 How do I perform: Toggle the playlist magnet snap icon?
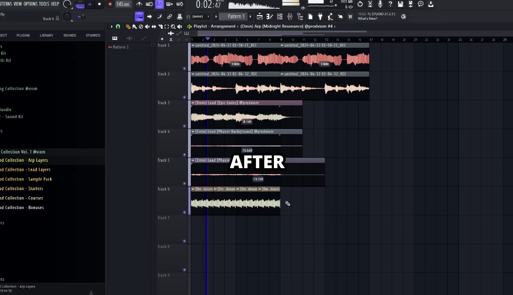118,27
